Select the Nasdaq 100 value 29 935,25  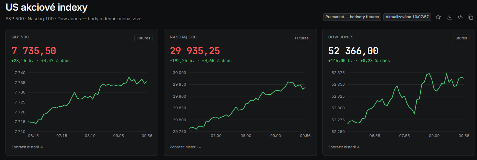coord(195,51)
